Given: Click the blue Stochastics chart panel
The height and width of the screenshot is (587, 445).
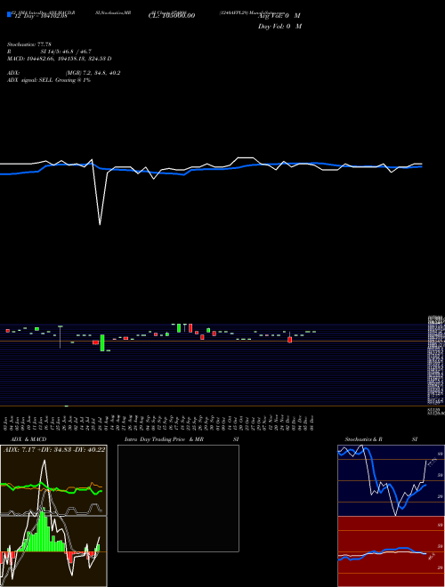Looking at the screenshot, I should (x=391, y=480).
